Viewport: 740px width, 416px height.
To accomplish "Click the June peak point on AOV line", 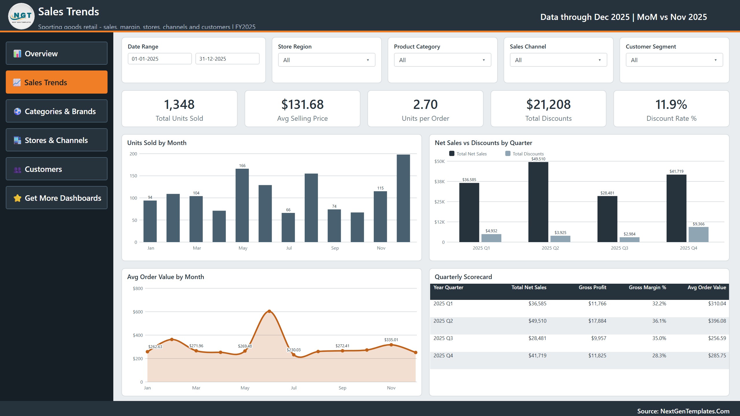I will tap(269, 311).
